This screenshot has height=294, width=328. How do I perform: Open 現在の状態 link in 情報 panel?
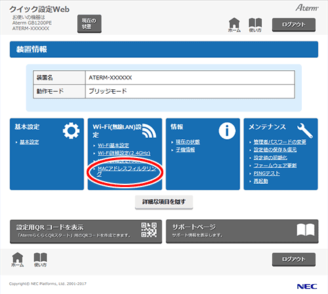[x=188, y=142]
